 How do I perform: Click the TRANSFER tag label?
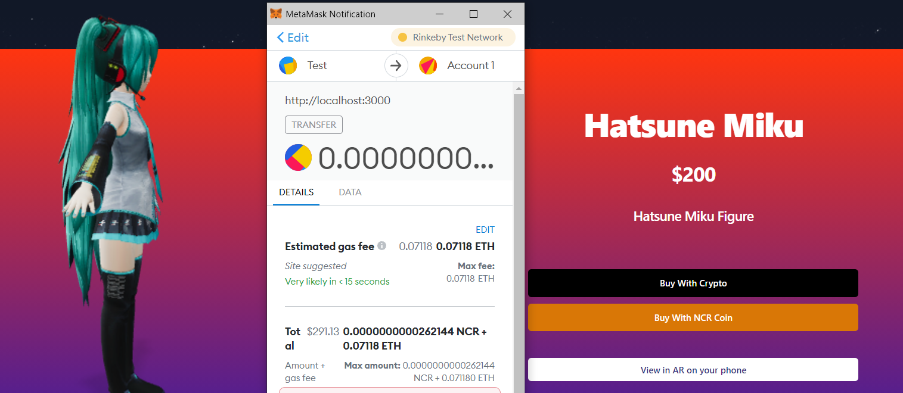[x=314, y=125]
